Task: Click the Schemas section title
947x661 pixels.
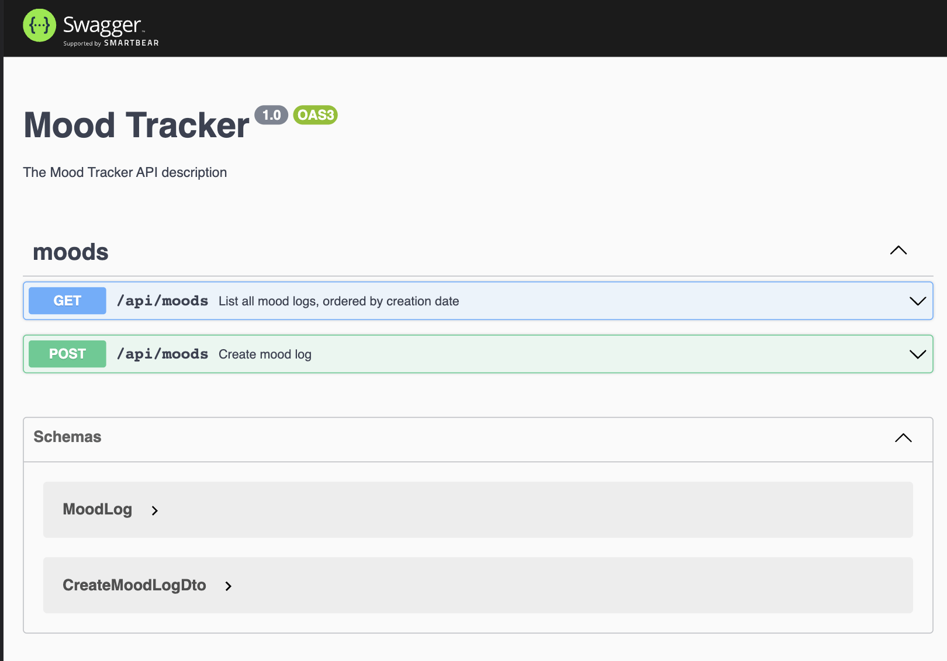Action: point(67,437)
